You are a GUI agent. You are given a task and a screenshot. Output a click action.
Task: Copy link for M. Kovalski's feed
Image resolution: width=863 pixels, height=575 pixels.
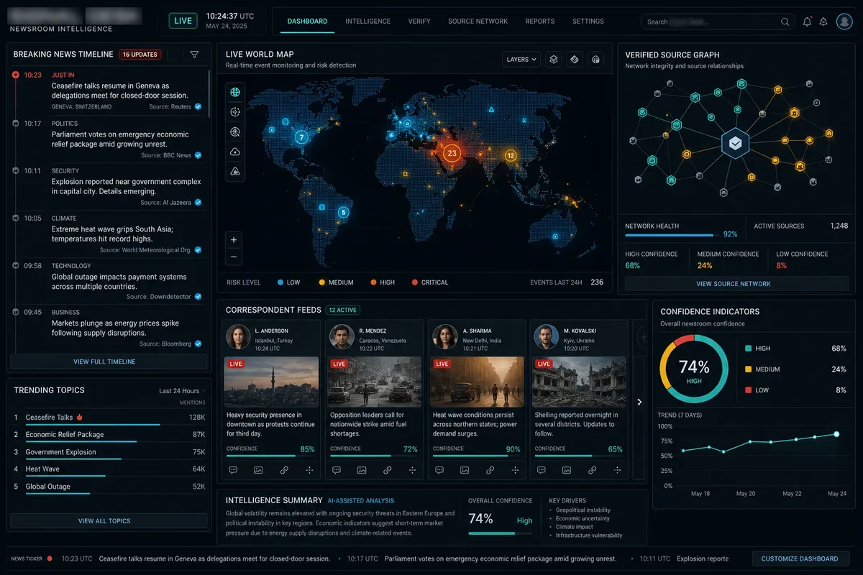point(593,470)
